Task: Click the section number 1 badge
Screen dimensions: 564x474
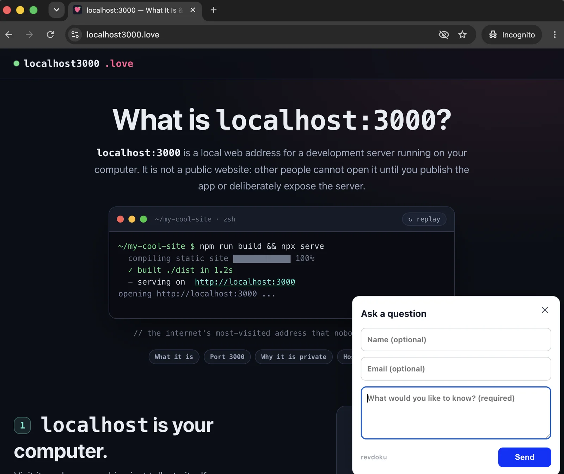Action: pos(23,425)
